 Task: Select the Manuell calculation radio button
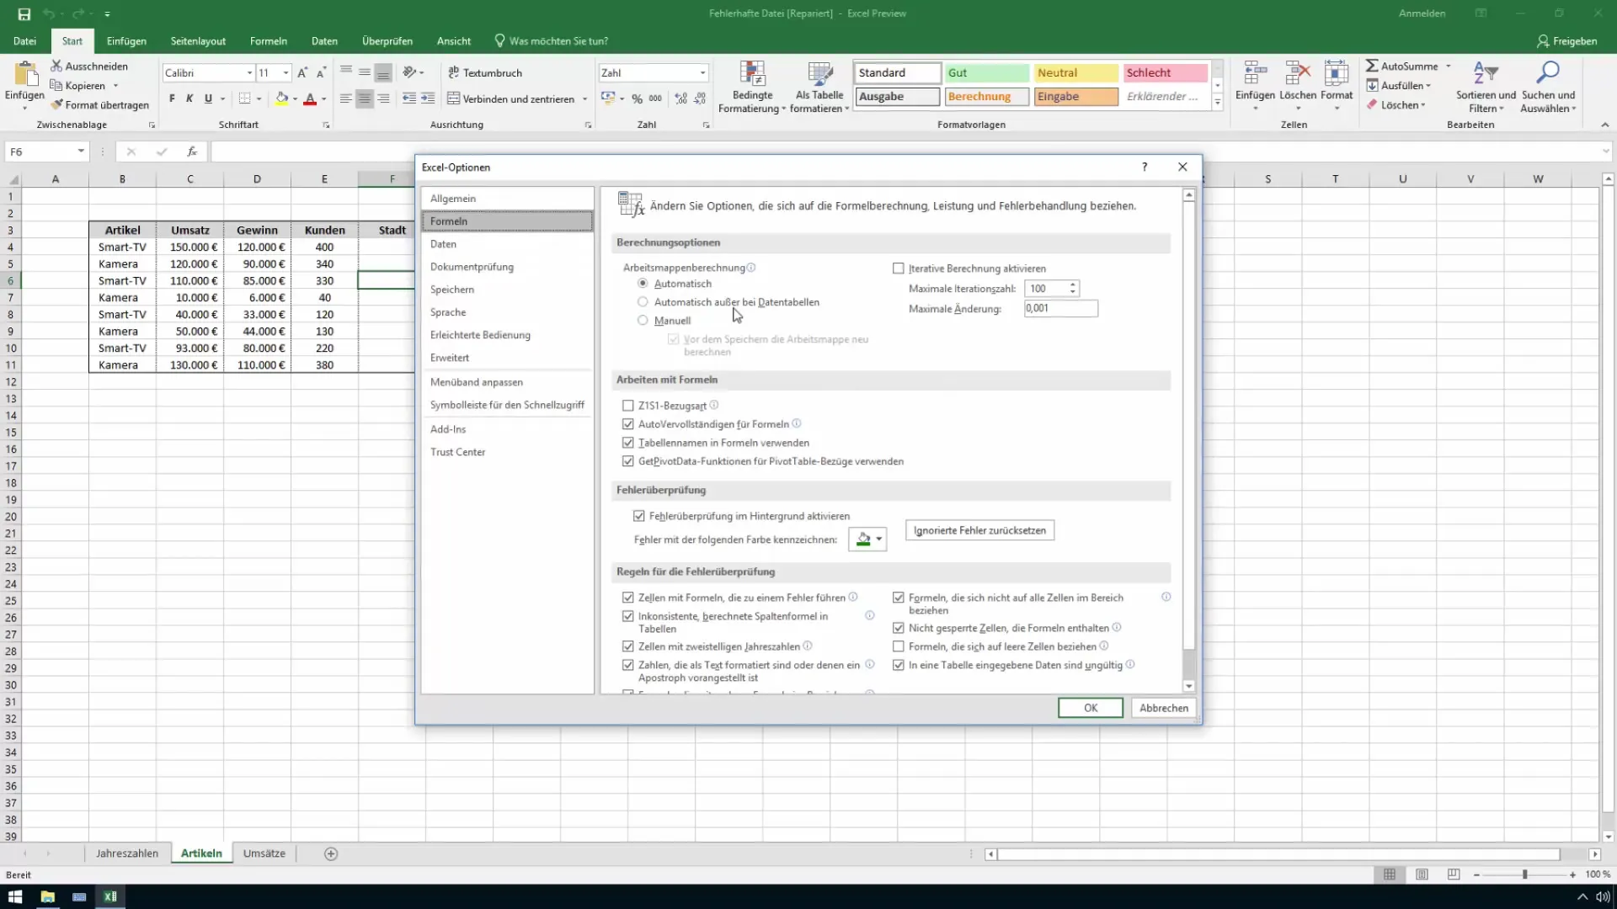click(643, 321)
